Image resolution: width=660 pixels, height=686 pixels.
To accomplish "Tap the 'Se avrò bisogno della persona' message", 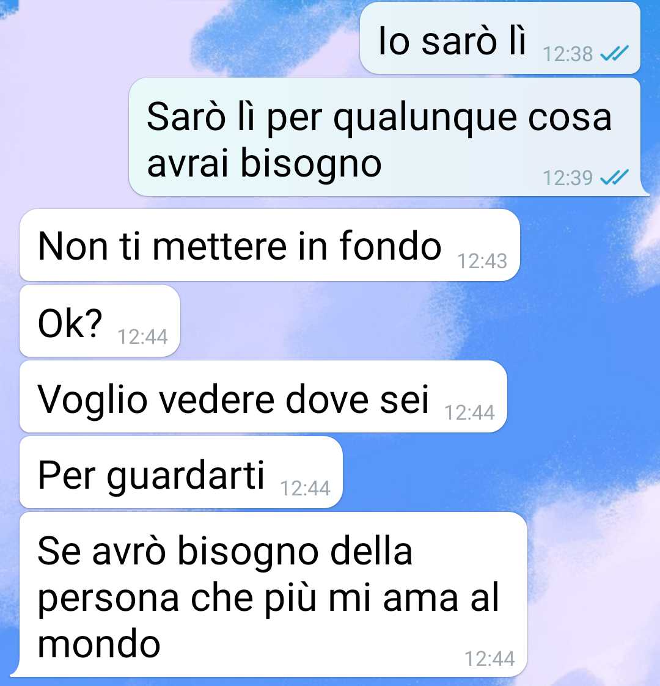I will pos(273,594).
